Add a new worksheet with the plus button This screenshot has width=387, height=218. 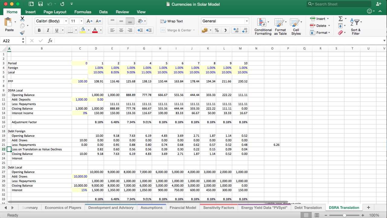coord(368,207)
